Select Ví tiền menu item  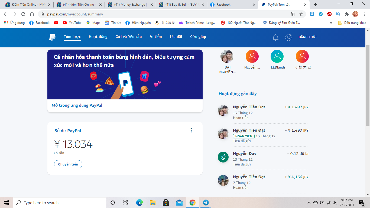pyautogui.click(x=156, y=37)
